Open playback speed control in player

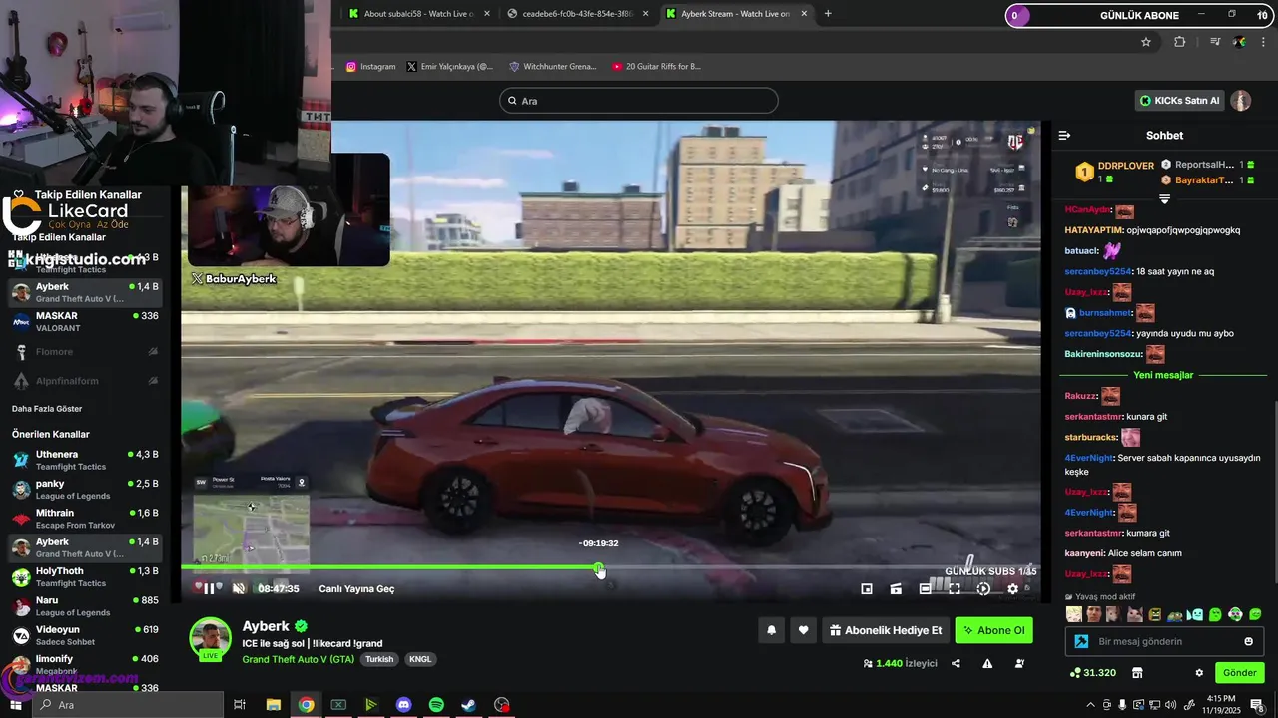tap(983, 588)
